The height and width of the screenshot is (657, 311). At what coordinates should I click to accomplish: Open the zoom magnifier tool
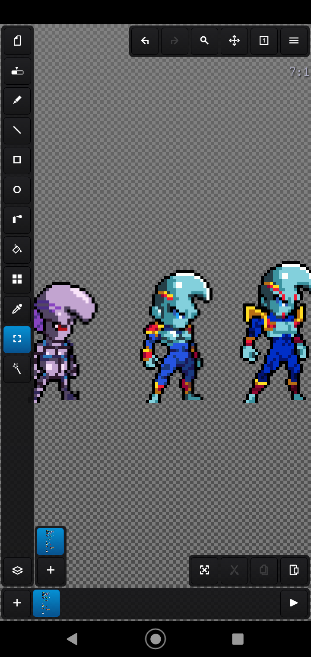(x=205, y=41)
